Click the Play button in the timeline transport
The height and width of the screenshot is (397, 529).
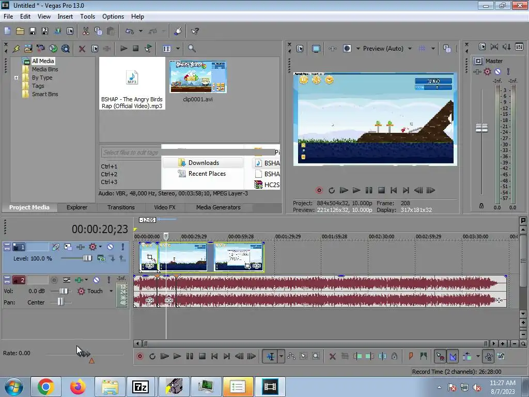click(177, 357)
